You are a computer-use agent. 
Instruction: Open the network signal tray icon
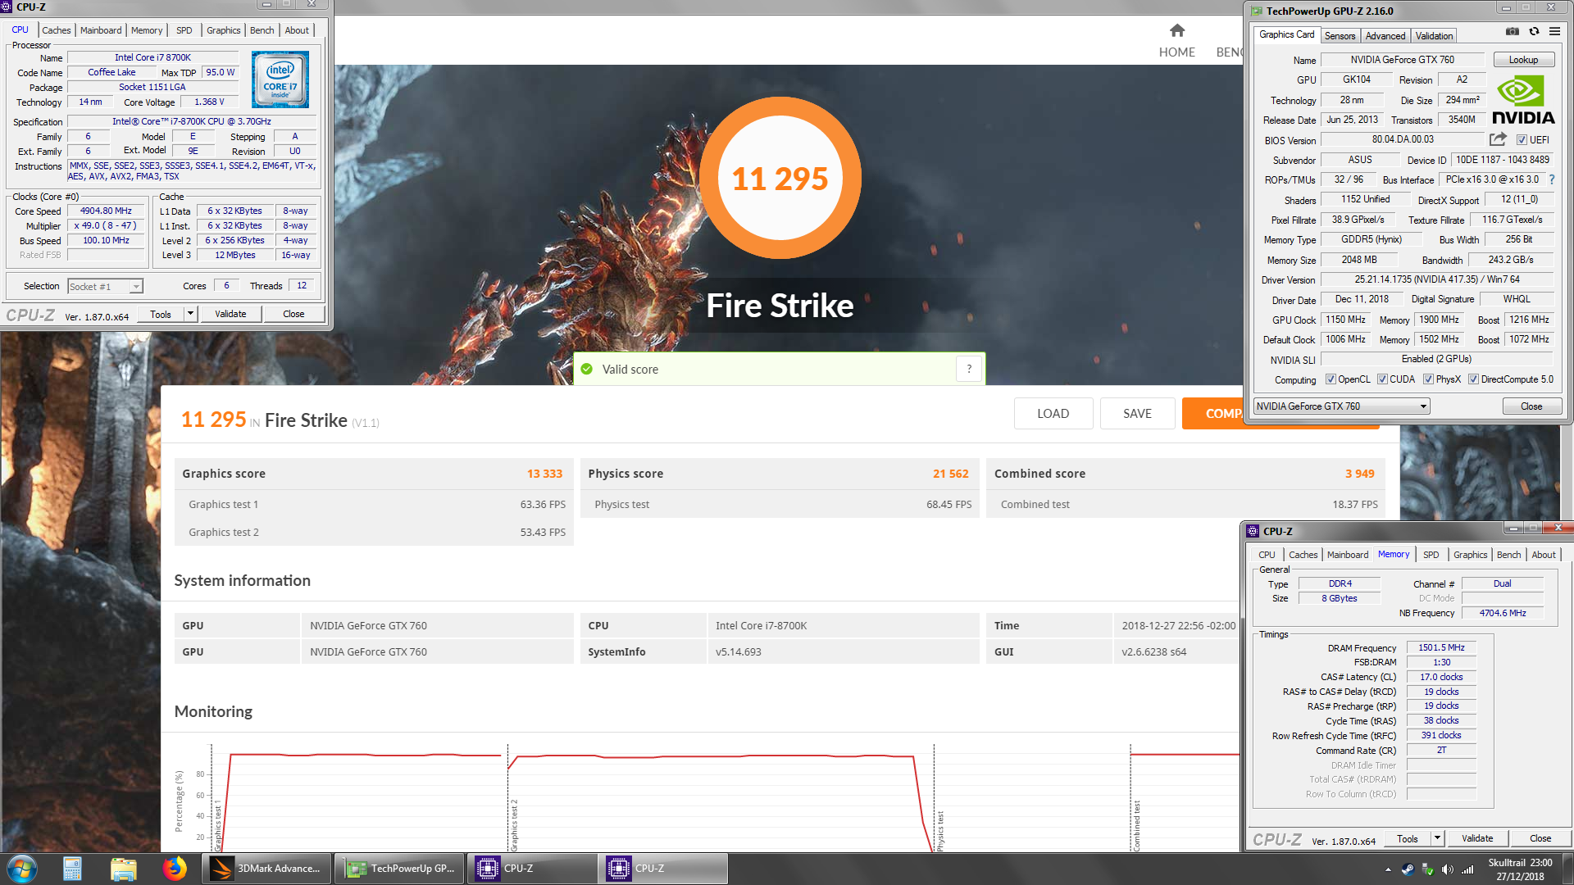point(1467,869)
